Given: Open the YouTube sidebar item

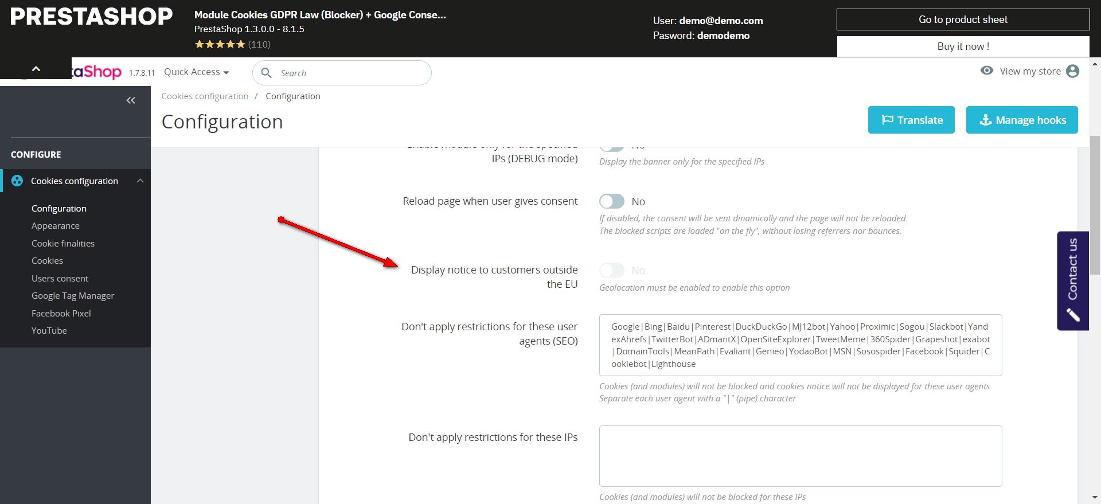Looking at the screenshot, I should [49, 331].
